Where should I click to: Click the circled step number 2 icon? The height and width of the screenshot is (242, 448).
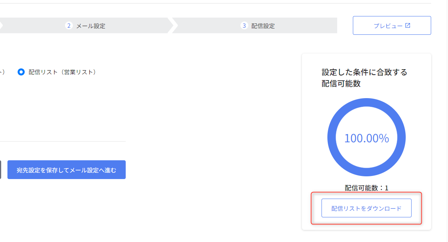(x=69, y=26)
